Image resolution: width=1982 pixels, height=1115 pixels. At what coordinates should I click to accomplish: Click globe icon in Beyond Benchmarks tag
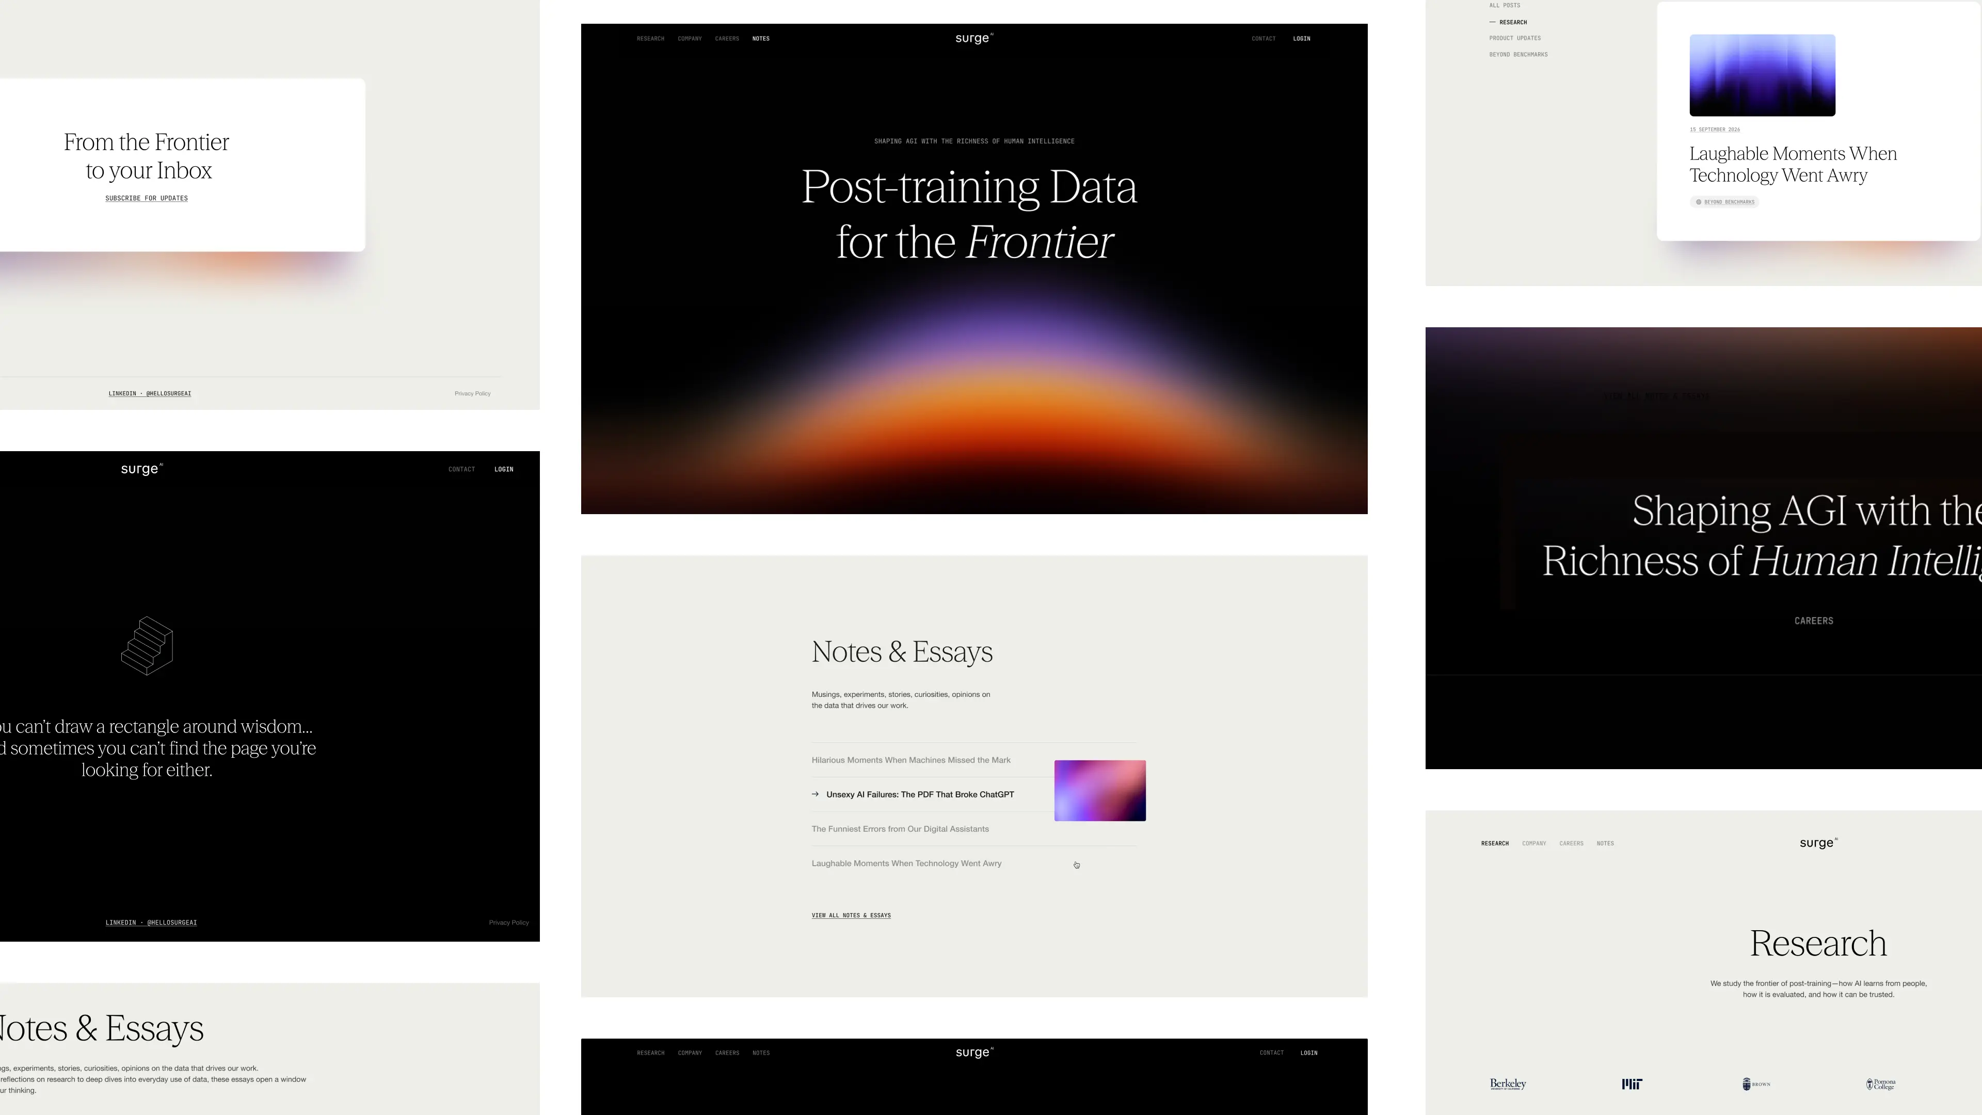coord(1698,202)
